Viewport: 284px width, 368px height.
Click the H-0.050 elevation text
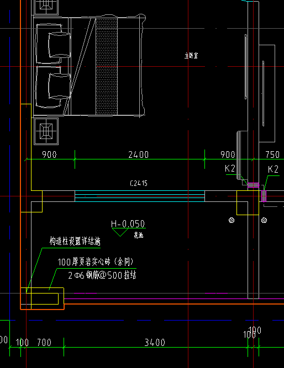tap(128, 224)
